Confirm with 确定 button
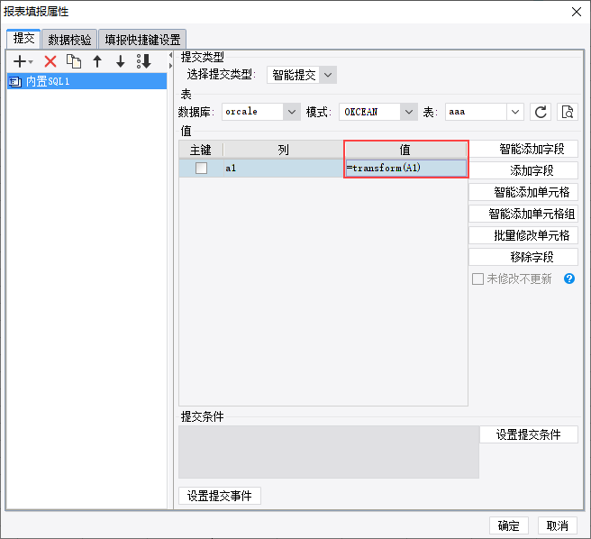 [x=508, y=525]
